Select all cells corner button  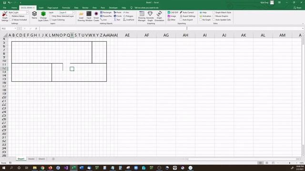point(5,35)
